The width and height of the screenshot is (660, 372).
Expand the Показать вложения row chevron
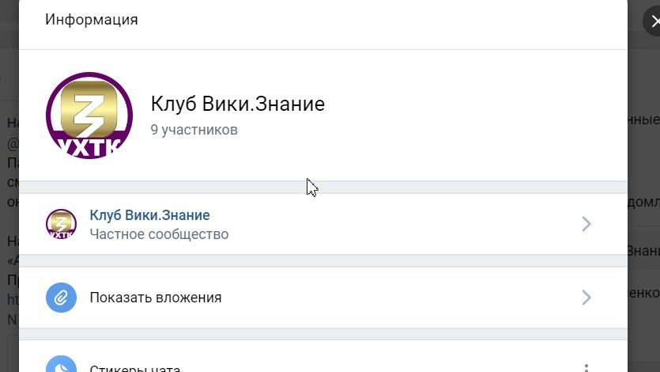[586, 298]
